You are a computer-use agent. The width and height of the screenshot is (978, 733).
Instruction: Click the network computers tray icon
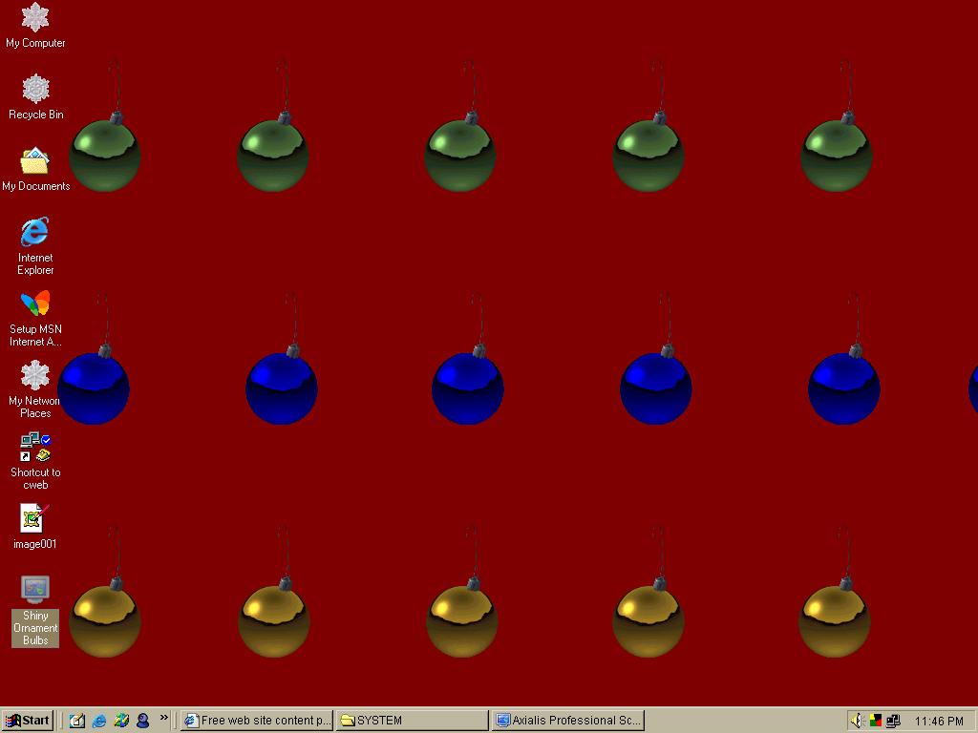point(893,721)
